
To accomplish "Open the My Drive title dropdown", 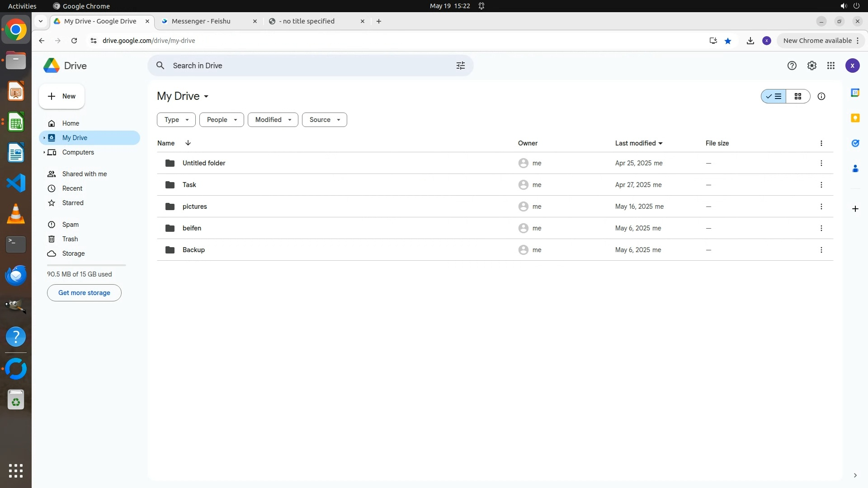I will click(x=183, y=96).
